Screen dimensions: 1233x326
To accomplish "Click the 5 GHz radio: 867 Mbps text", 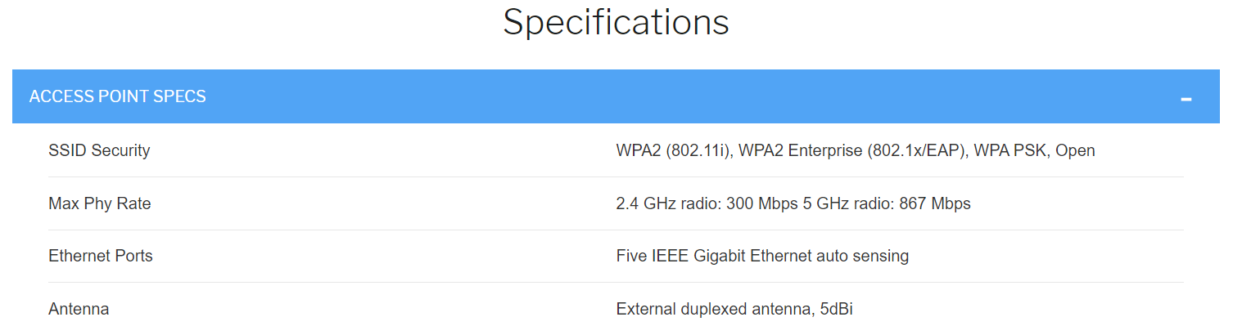I will (887, 203).
